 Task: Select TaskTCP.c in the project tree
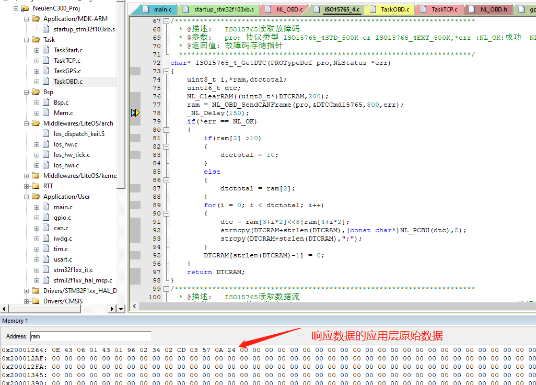pos(67,61)
